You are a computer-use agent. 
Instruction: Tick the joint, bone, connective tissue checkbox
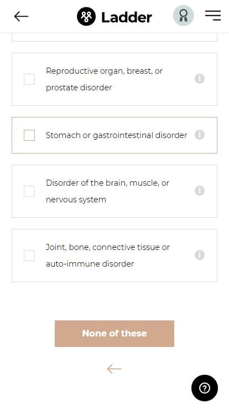pos(29,256)
